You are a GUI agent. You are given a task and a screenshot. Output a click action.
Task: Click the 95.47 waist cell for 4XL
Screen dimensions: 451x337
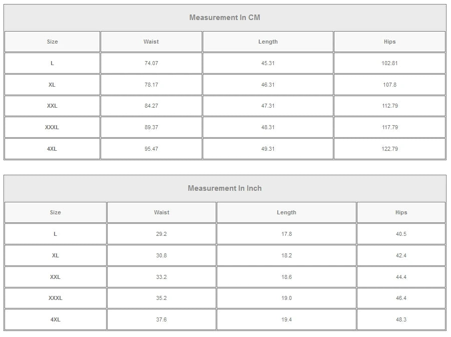coord(151,149)
